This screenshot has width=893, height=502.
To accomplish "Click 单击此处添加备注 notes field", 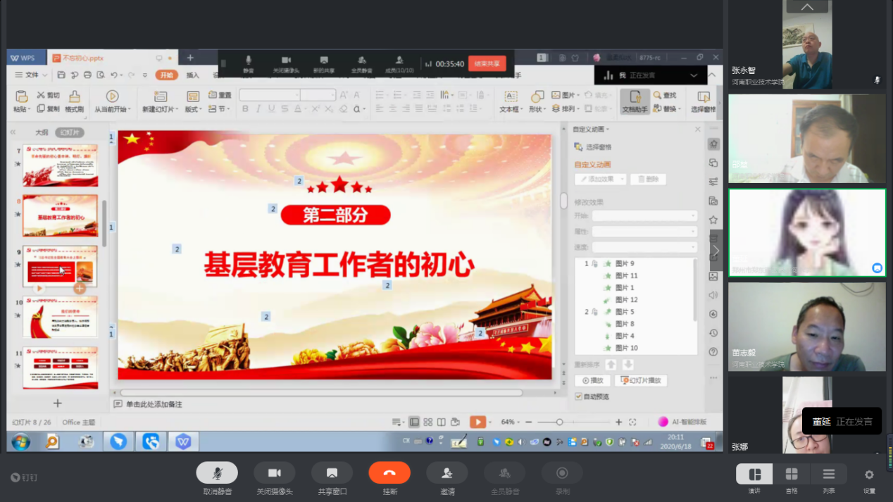I will (154, 404).
